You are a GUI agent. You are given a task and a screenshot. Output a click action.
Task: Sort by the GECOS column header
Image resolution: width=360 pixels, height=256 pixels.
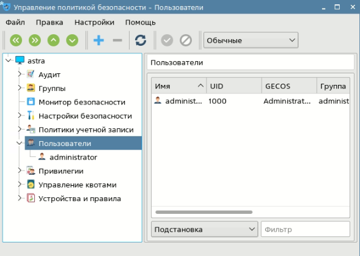(289, 86)
